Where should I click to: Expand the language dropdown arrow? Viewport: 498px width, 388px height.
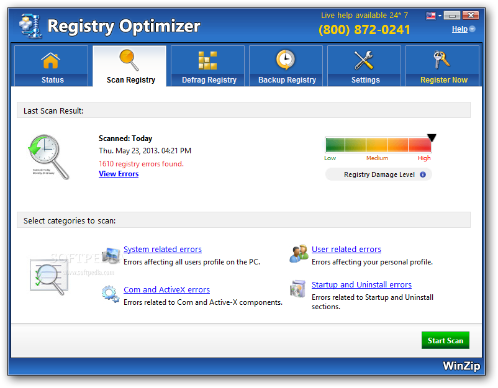[440, 16]
